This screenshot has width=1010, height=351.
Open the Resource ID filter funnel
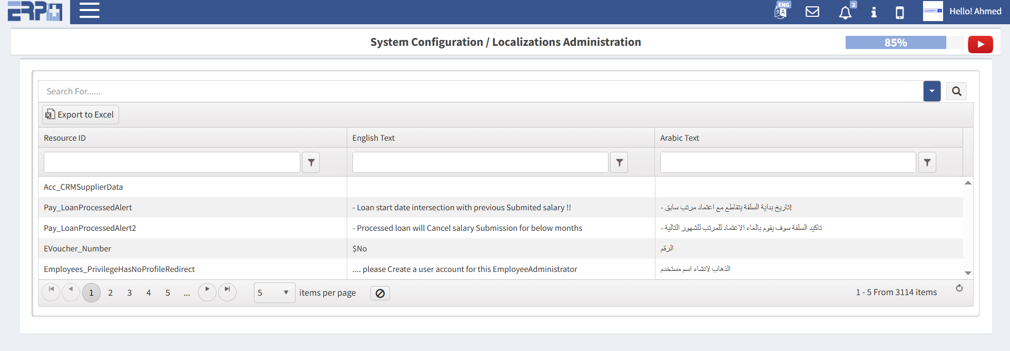click(x=311, y=162)
